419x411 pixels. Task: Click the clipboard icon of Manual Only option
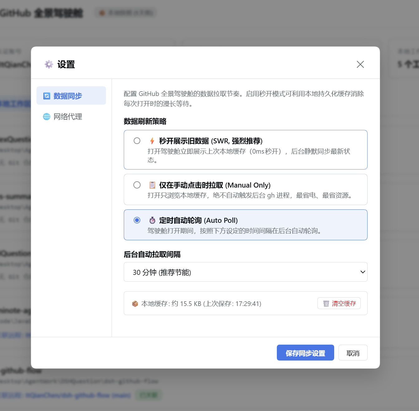pos(152,185)
